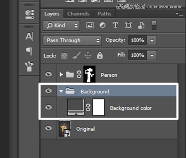Filter layers by adjustment layers icon

click(x=103, y=25)
